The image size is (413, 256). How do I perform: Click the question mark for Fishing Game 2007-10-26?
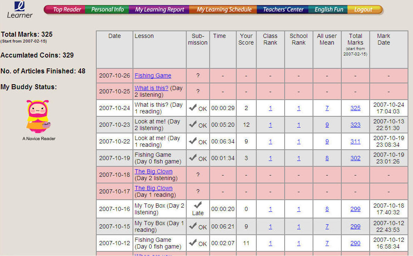198,76
